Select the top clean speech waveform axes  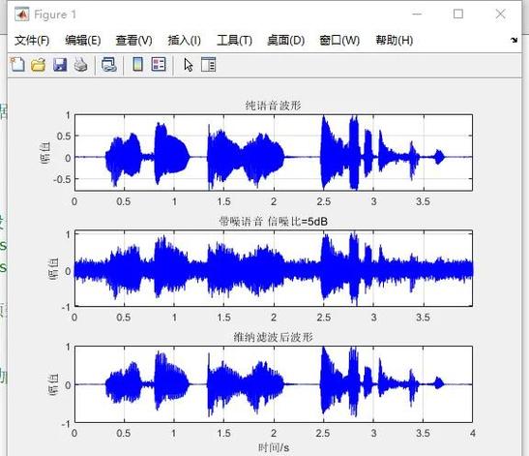coord(274,153)
